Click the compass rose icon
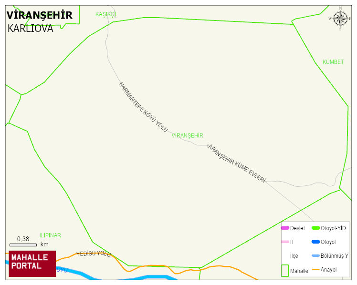Image resolution: width=357 pixels, height=285 pixels. [x=340, y=19]
